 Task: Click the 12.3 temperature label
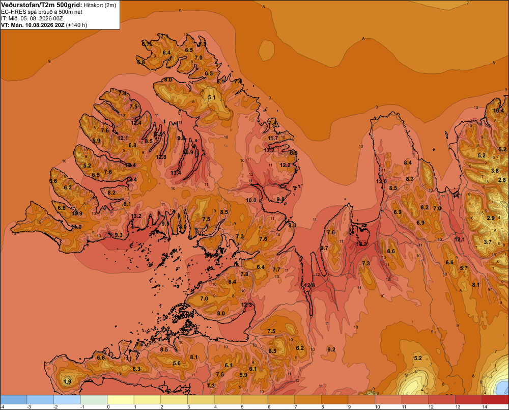point(247,305)
